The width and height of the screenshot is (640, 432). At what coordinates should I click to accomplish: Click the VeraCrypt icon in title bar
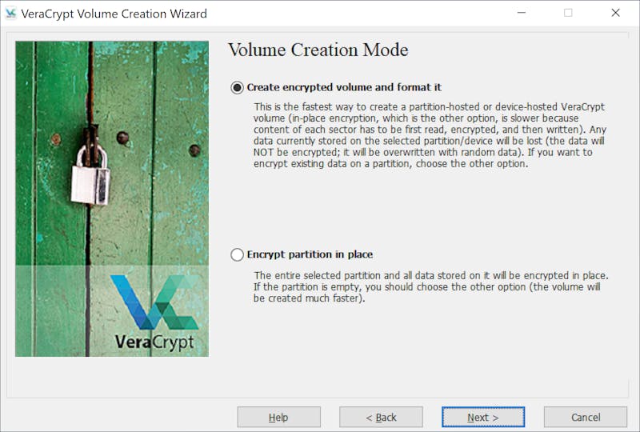[x=10, y=14]
